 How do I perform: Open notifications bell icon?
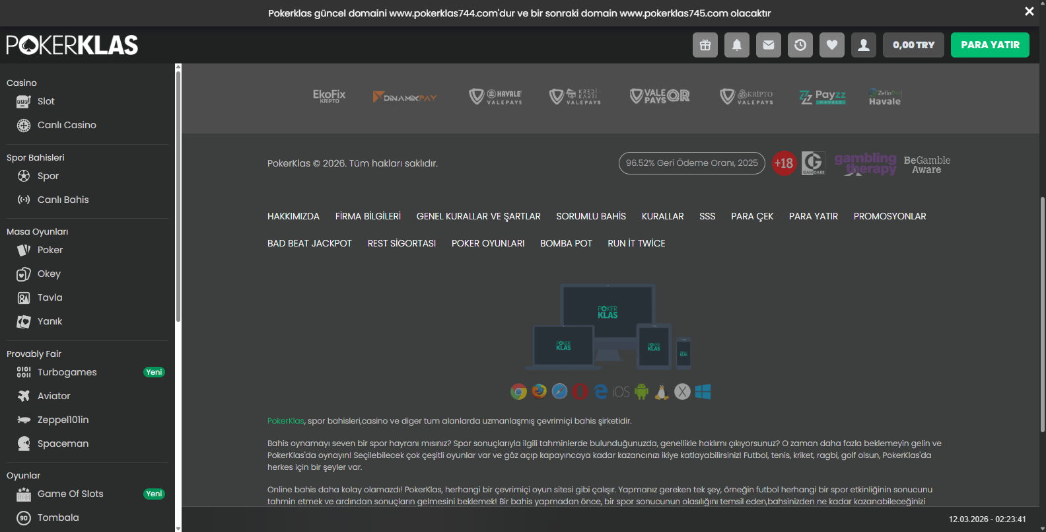[736, 45]
